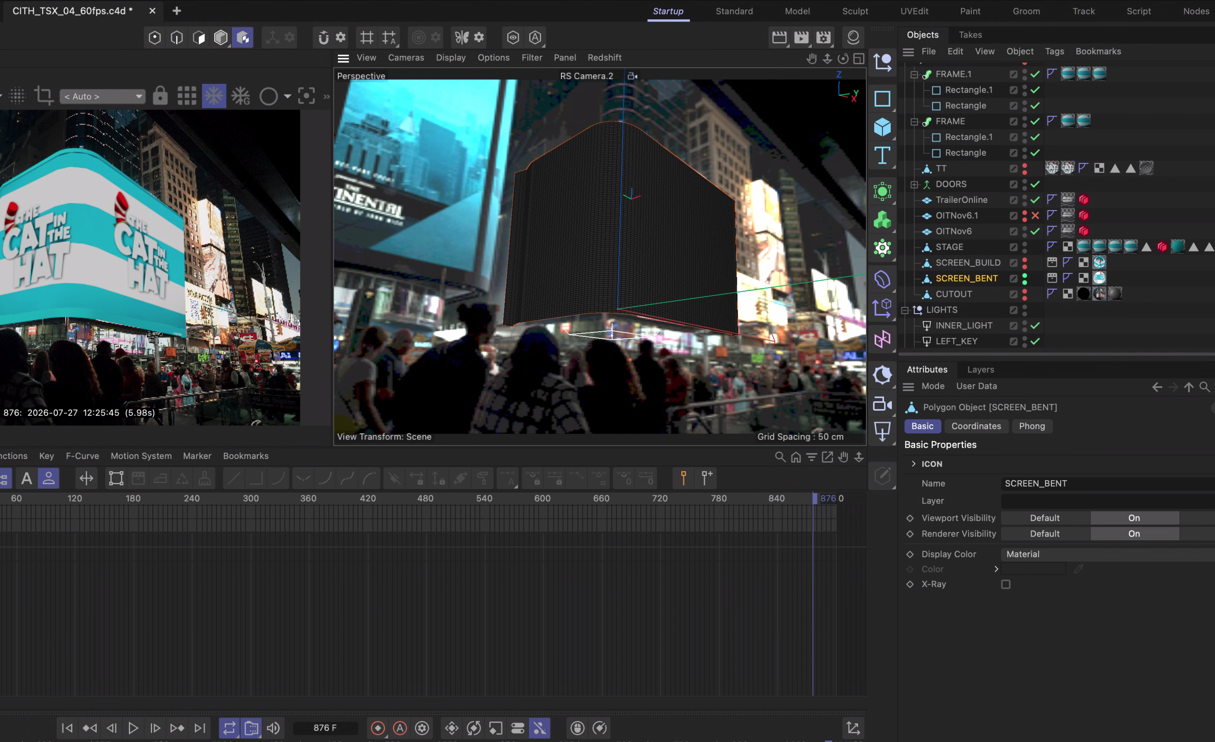Select the Text spline tool
Image resolution: width=1215 pixels, height=742 pixels.
882,156
